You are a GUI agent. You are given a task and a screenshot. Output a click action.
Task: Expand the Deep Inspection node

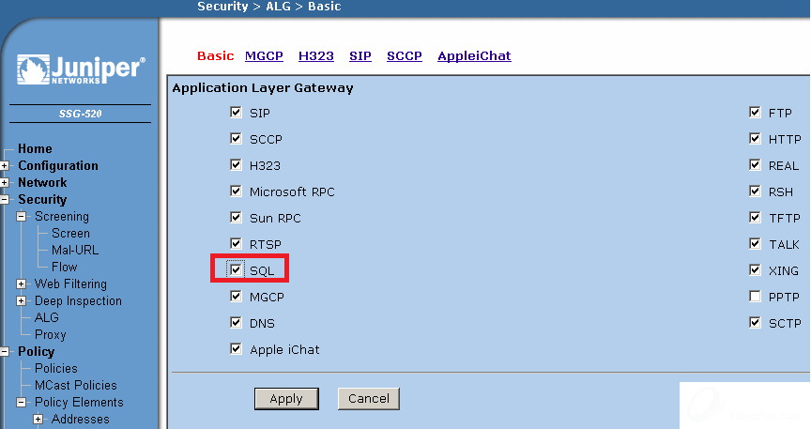22,301
